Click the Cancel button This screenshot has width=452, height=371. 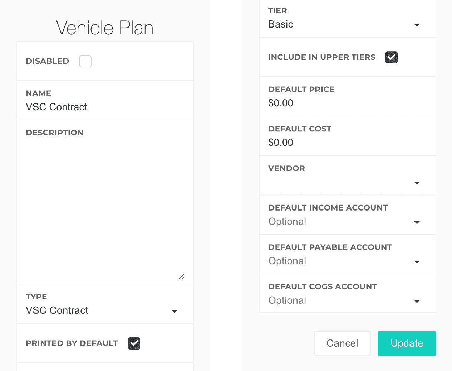pos(342,343)
